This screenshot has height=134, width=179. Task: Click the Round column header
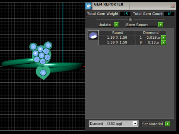(117, 33)
